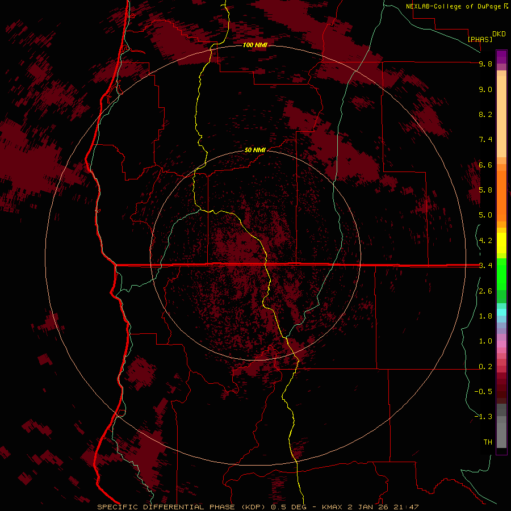Click the -0.5 scale value
The width and height of the screenshot is (511, 511).
point(483,392)
